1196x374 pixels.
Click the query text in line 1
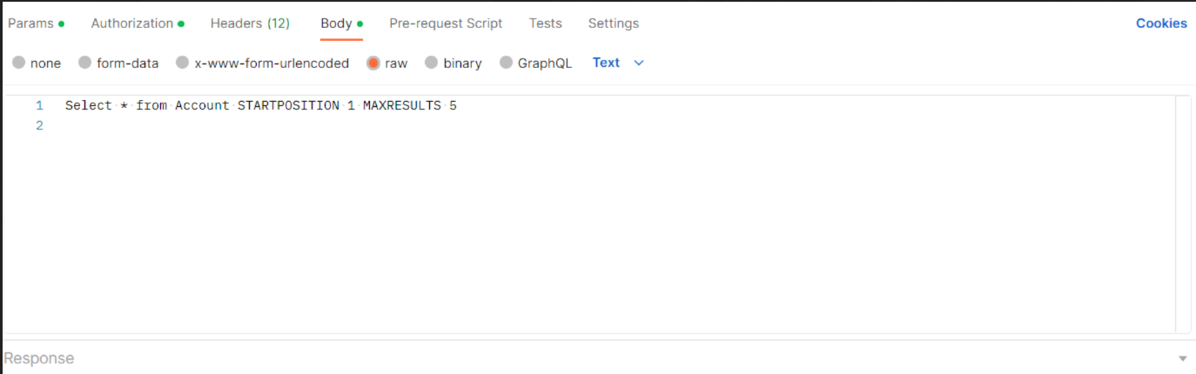tap(261, 106)
